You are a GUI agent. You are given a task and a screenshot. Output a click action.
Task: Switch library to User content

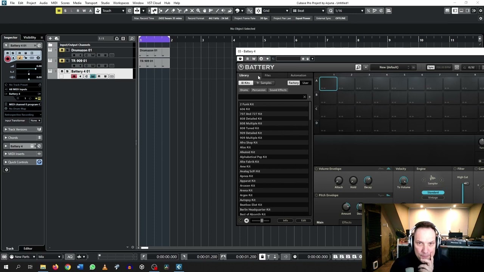(305, 83)
